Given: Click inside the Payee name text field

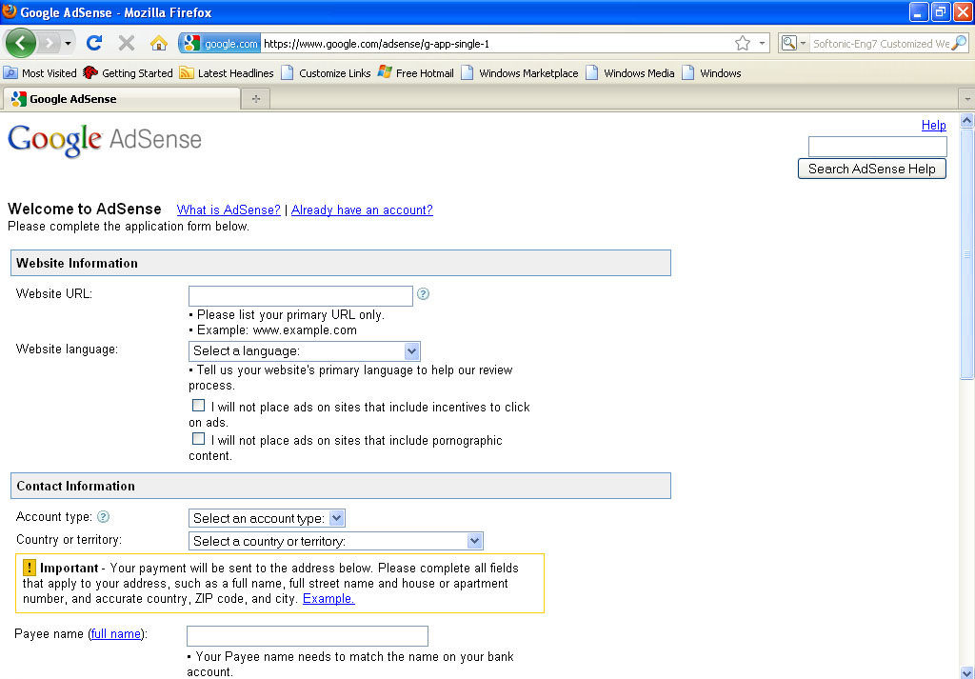Looking at the screenshot, I should tap(307, 635).
